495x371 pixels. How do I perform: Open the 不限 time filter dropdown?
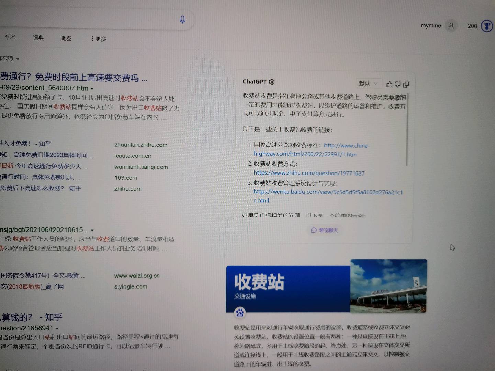10,59
